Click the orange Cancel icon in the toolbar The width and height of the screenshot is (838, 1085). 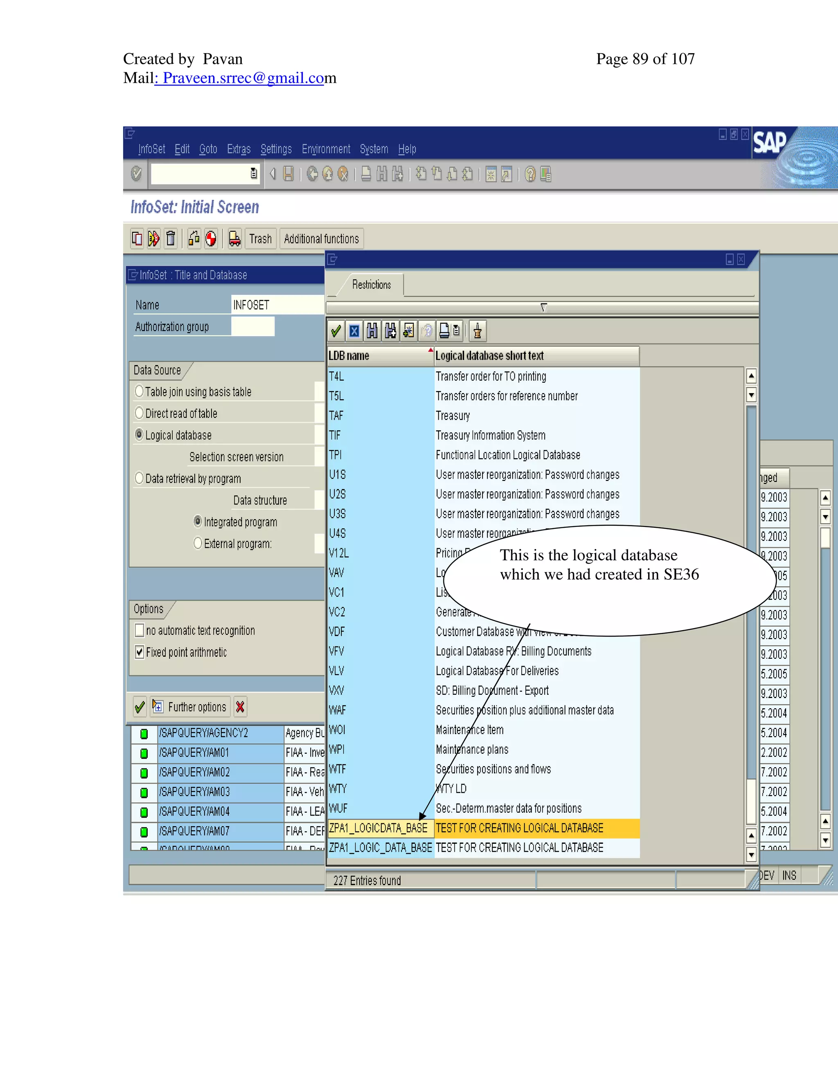343,174
